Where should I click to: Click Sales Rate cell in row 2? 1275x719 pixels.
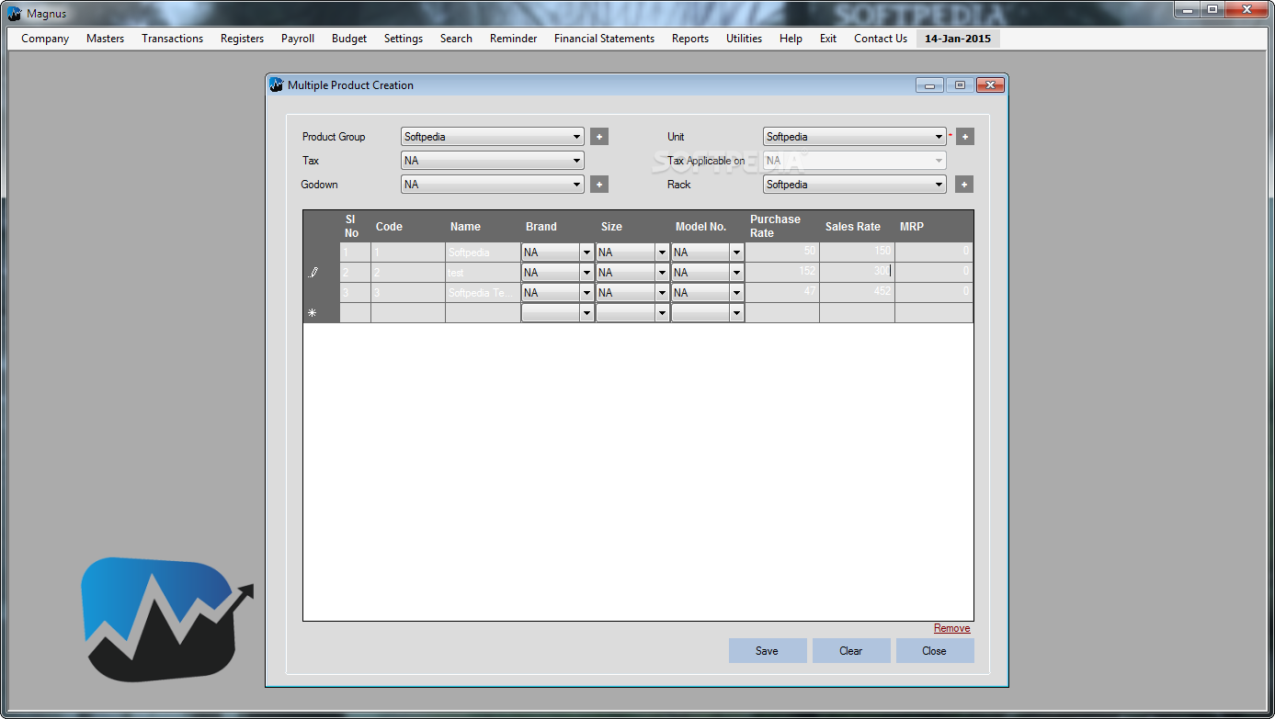857,273
